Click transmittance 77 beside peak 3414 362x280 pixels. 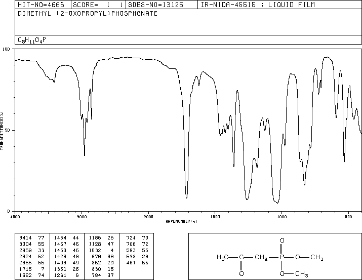[41, 238]
